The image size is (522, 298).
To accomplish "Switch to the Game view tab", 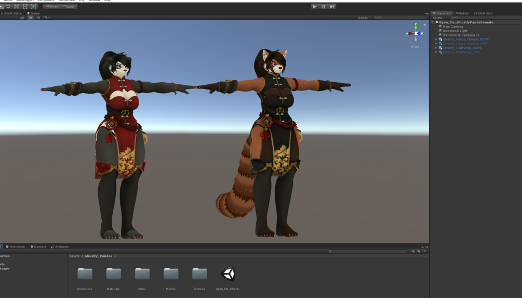I will point(33,14).
